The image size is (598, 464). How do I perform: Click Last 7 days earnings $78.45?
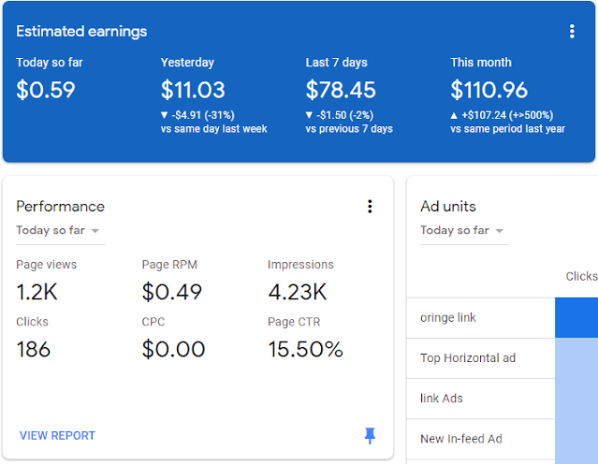coord(341,91)
